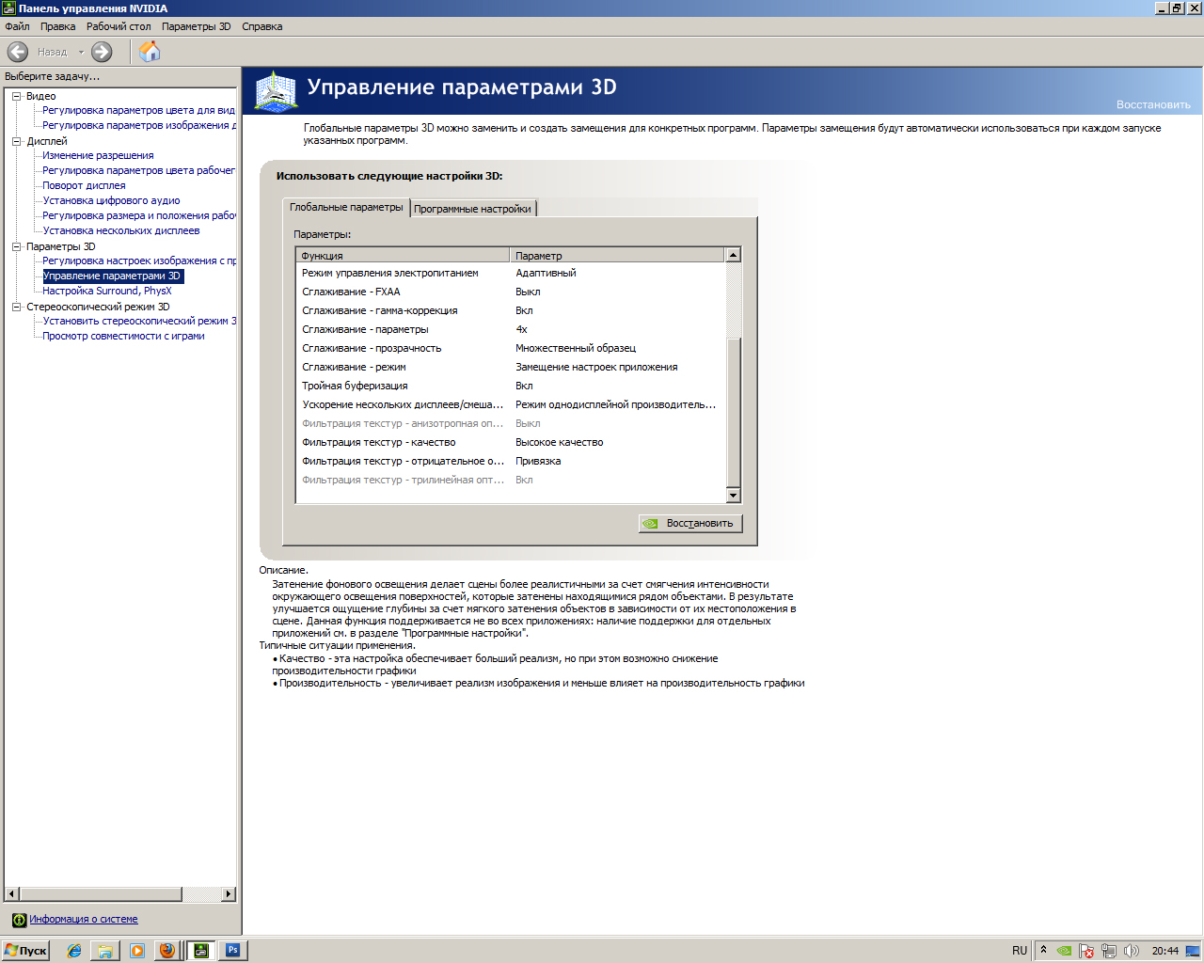Open the Пуск start menu
This screenshot has height=963, width=1204.
coord(25,951)
